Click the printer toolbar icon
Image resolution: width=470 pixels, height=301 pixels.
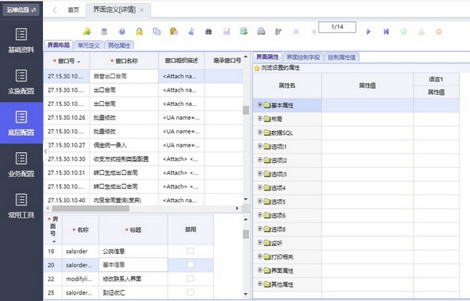(261, 31)
